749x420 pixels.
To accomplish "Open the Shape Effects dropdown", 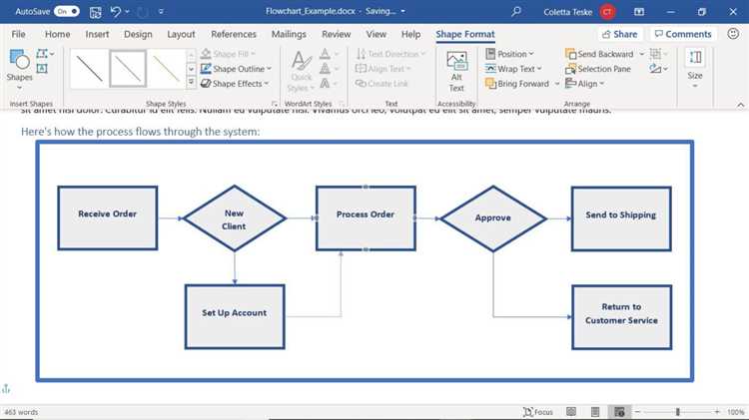I will coord(235,84).
